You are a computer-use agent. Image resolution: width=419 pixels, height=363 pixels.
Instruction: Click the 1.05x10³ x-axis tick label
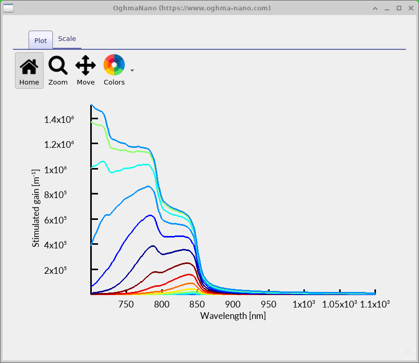[340, 304]
